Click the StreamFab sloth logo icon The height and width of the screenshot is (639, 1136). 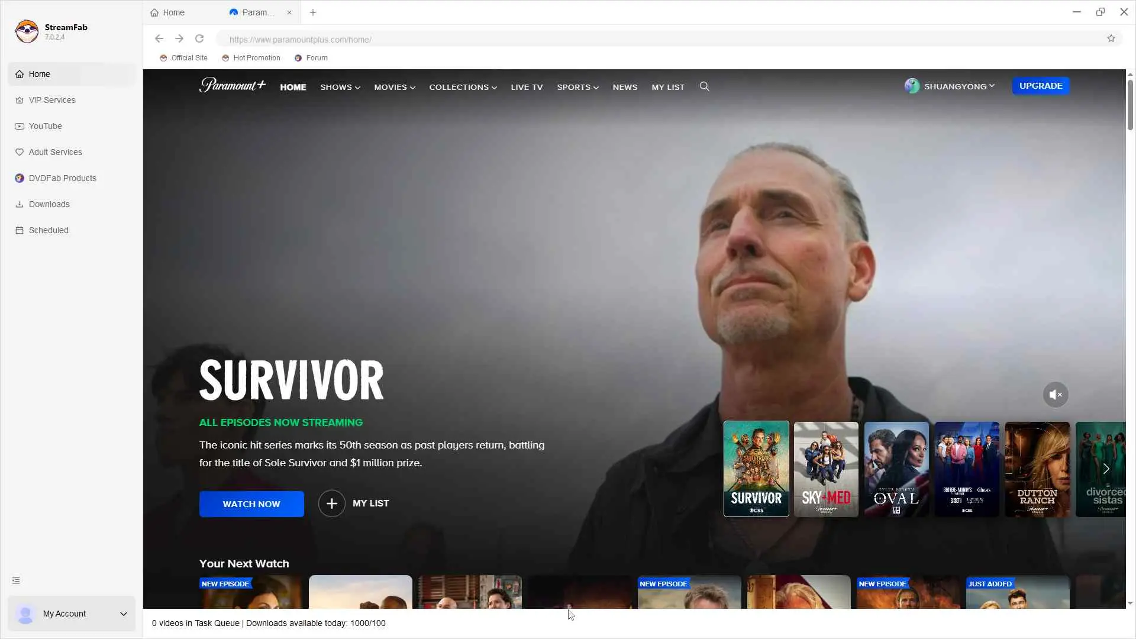tap(27, 31)
